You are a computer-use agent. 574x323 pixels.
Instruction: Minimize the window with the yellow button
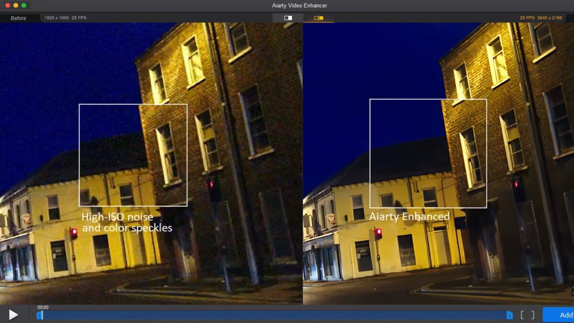click(16, 5)
